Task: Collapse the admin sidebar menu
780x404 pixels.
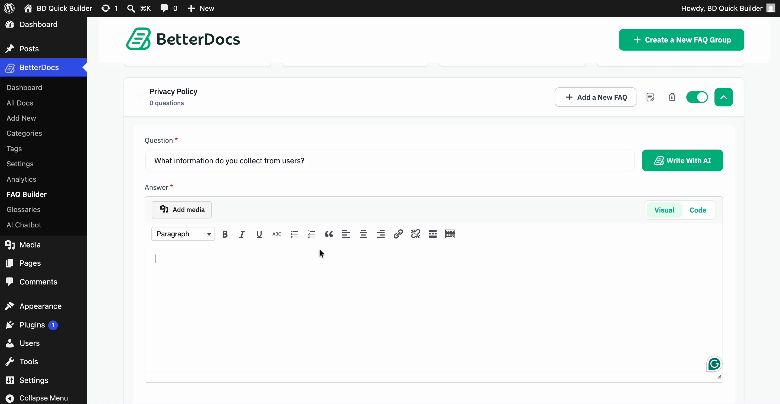Action: click(37, 398)
